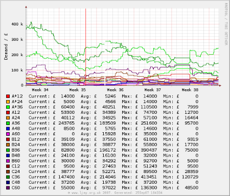Click C36 min value 120729
Image resolution: width=230 pixels, height=196 pixels.
190,177
